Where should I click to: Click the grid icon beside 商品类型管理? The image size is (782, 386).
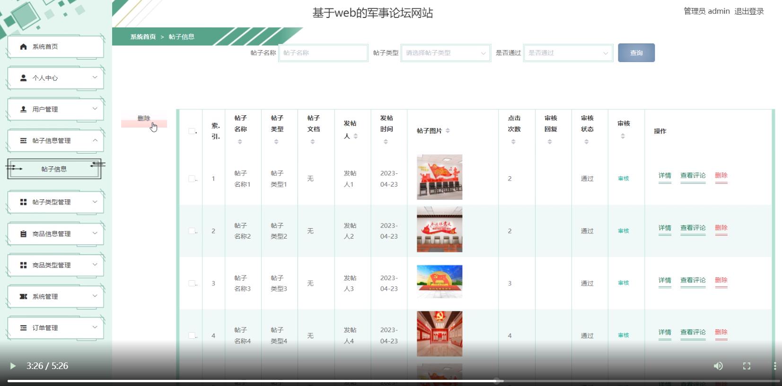[23, 265]
